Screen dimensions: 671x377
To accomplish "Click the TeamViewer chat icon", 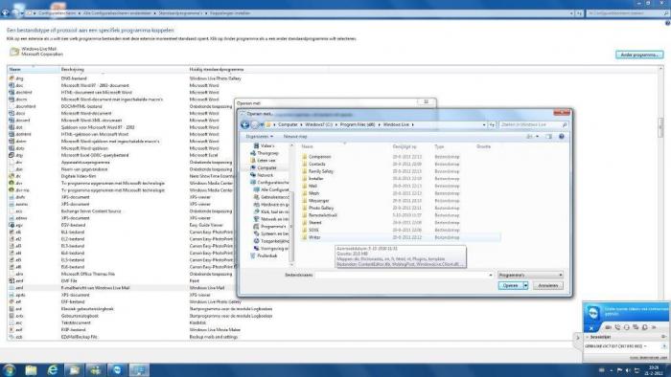I will click(636, 327).
